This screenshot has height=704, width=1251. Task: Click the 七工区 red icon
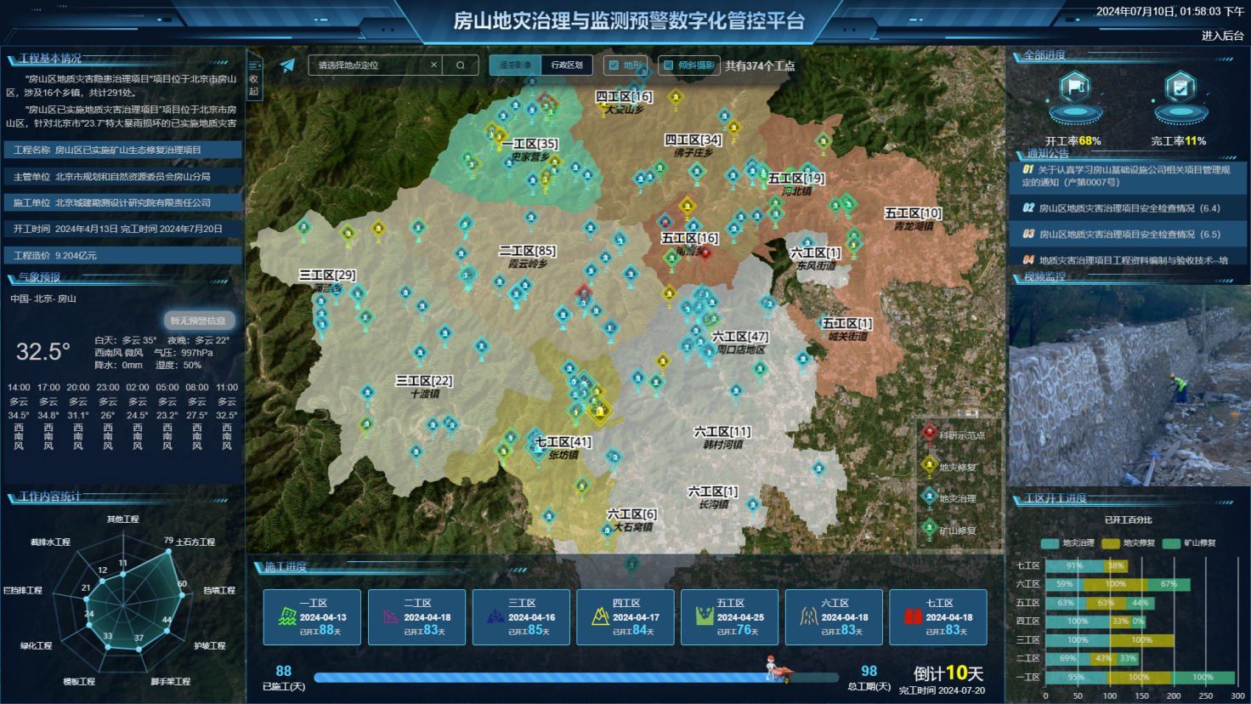(913, 617)
